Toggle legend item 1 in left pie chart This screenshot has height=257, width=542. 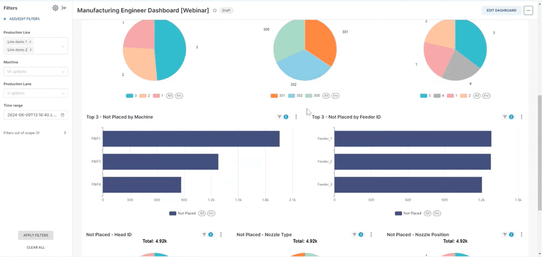point(158,96)
